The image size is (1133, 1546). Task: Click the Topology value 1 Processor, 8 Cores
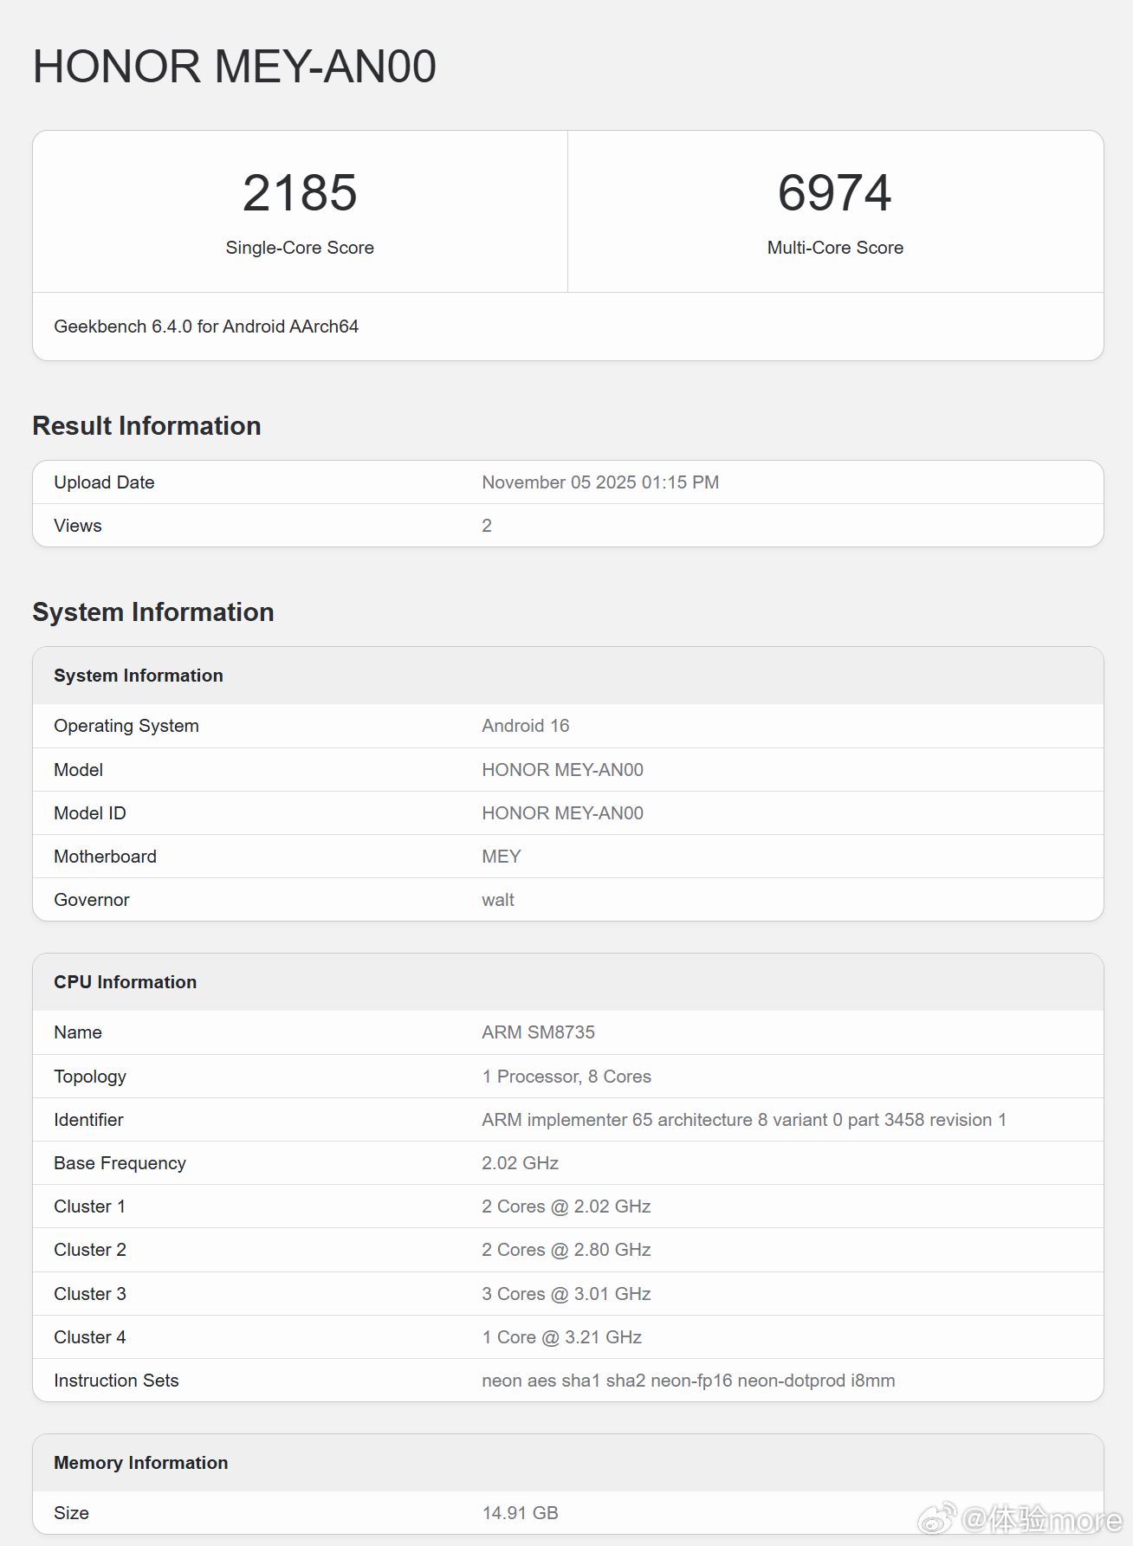566,1077
